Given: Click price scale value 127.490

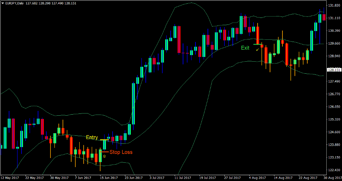Looking at the screenshot, I should point(334,81).
